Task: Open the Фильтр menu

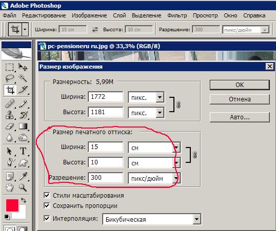Action: [177, 15]
